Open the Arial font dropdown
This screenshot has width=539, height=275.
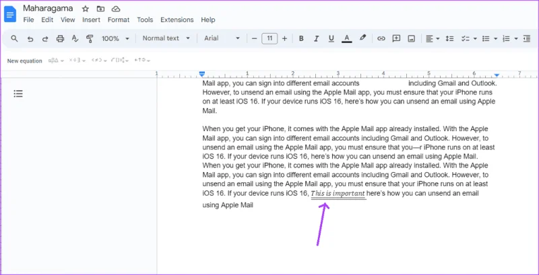(x=222, y=38)
